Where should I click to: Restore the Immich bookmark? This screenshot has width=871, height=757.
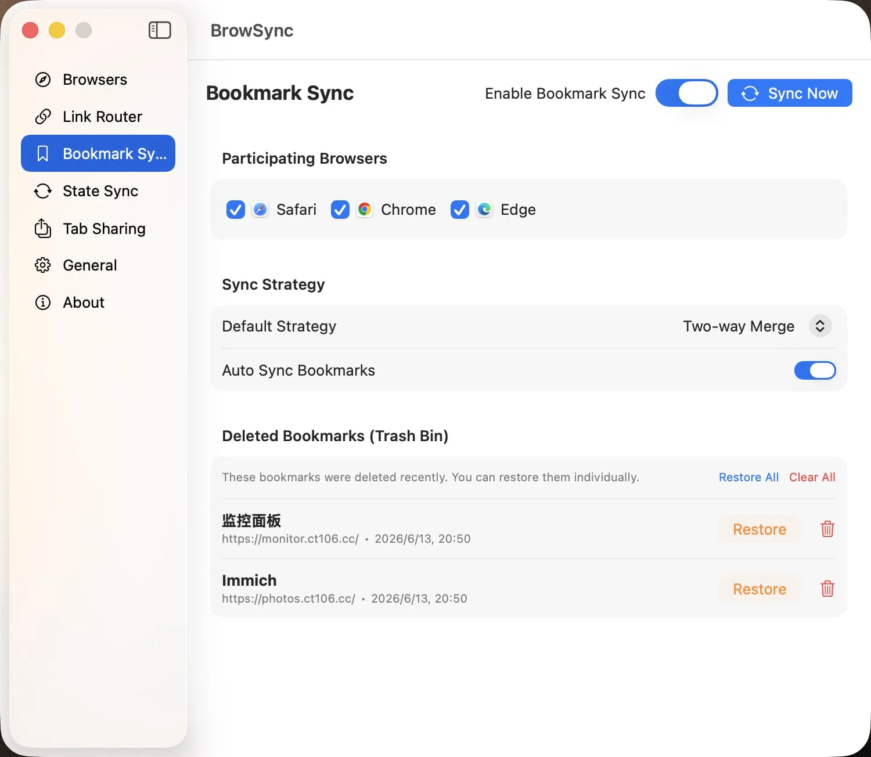(x=760, y=589)
